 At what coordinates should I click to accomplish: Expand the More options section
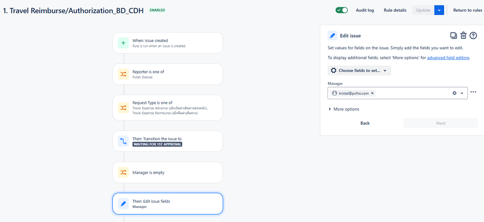click(x=344, y=109)
